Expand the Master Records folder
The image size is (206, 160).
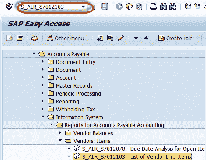[x=42, y=85]
